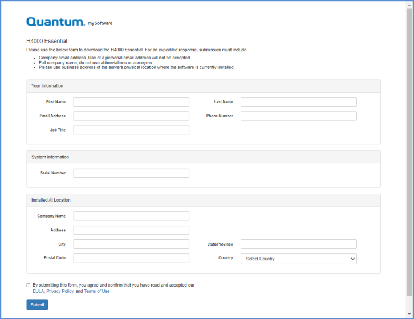414x319 pixels.
Task: Click the Quantum mySoftware logo
Action: coord(69,22)
